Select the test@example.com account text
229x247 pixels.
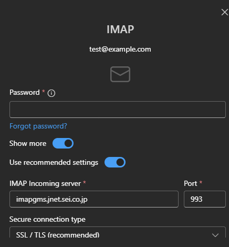click(x=120, y=50)
